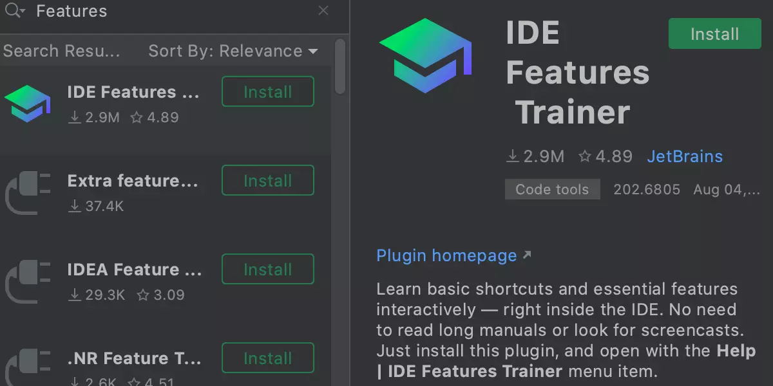773x386 pixels.
Task: Select the IDEA Feature plugin title
Action: point(135,270)
